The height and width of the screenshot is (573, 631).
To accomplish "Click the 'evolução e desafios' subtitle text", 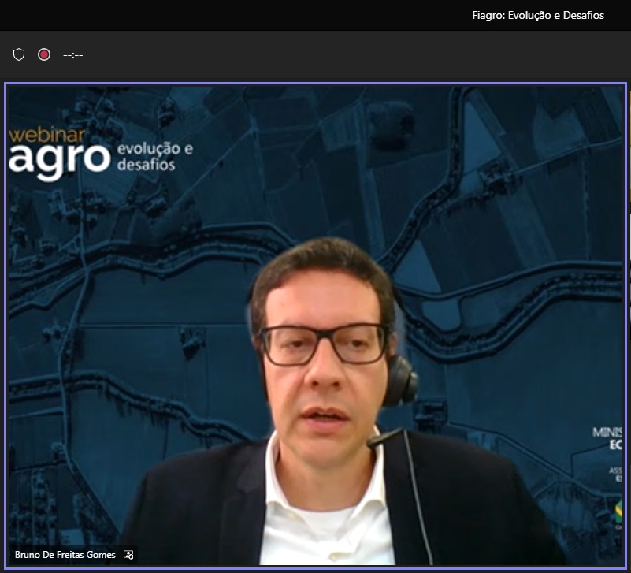I will 154,157.
